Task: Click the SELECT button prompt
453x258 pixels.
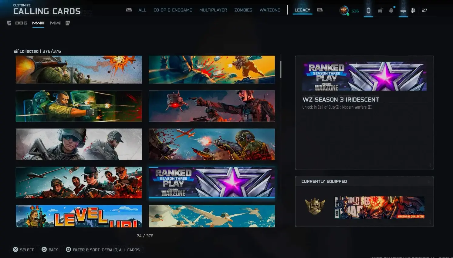Action: pyautogui.click(x=27, y=250)
